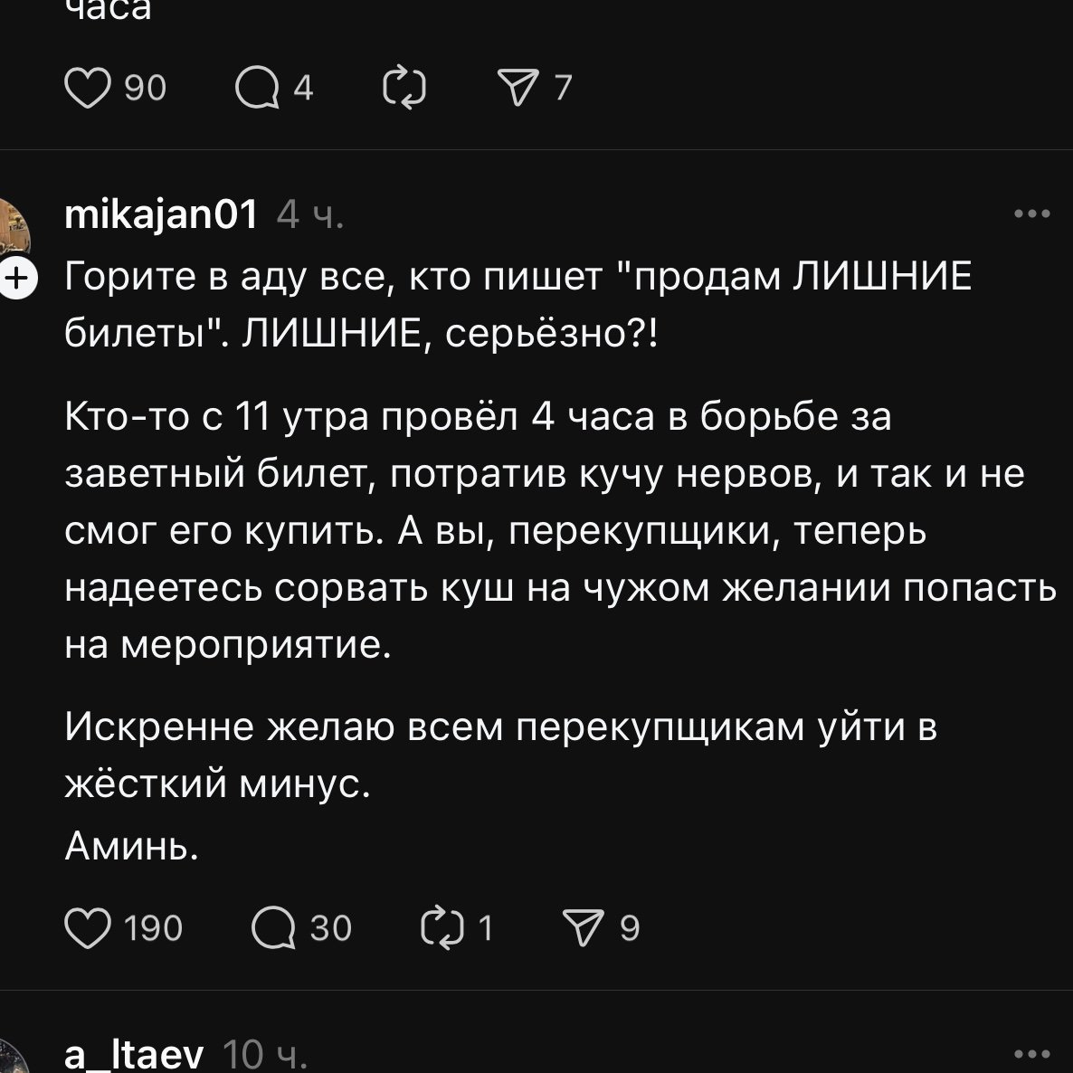View the 190 likes count
Image resolution: width=1073 pixels, height=1073 pixels.
(153, 929)
